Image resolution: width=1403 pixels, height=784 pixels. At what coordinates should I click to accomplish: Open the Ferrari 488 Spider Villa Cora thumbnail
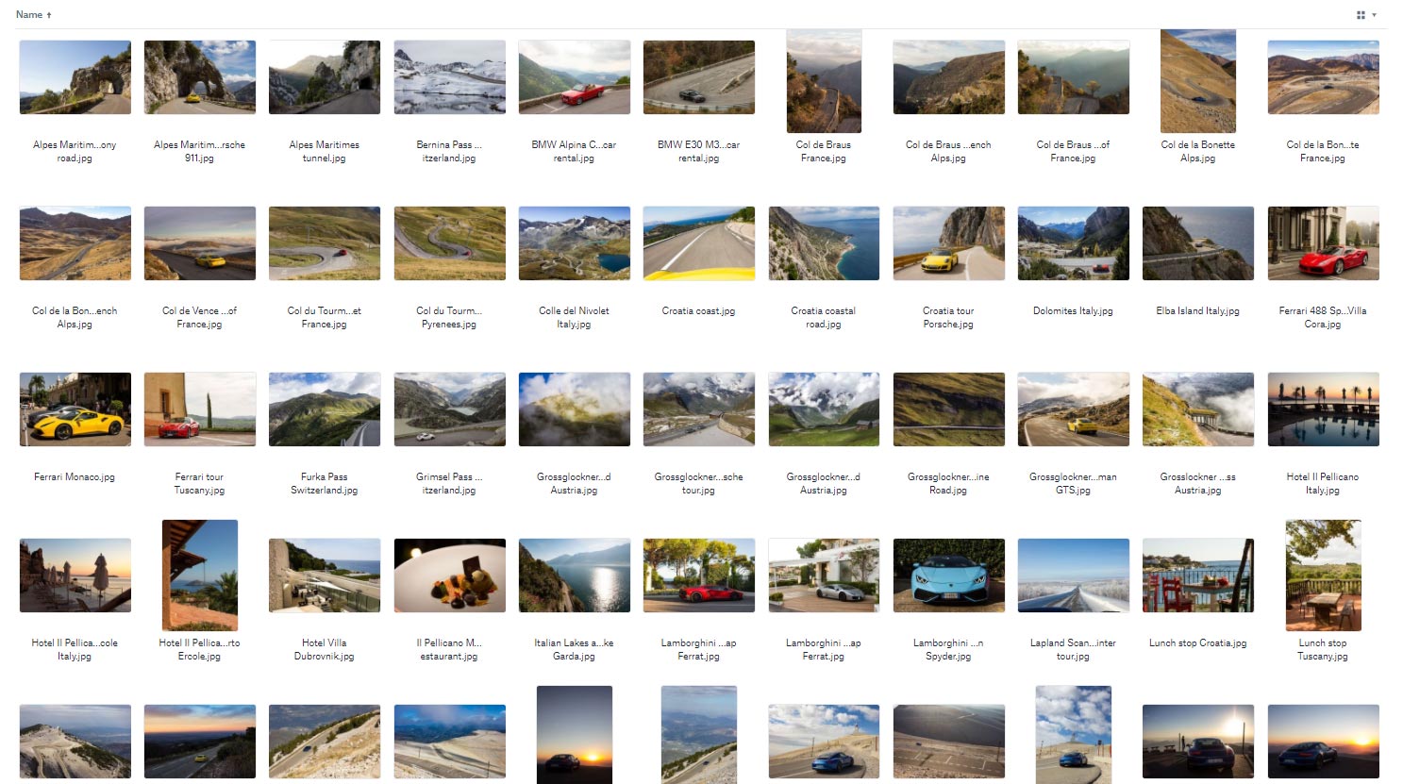click(x=1323, y=243)
